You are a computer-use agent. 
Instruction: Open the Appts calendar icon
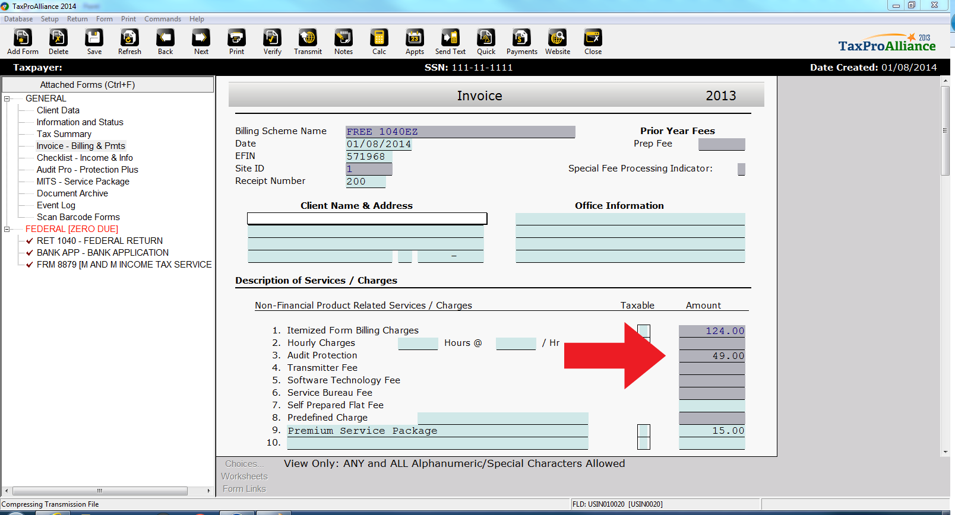[x=415, y=42]
